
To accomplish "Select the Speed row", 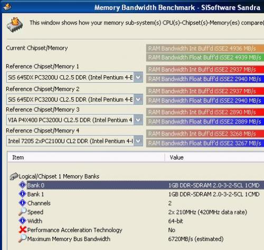I will tap(142, 212).
